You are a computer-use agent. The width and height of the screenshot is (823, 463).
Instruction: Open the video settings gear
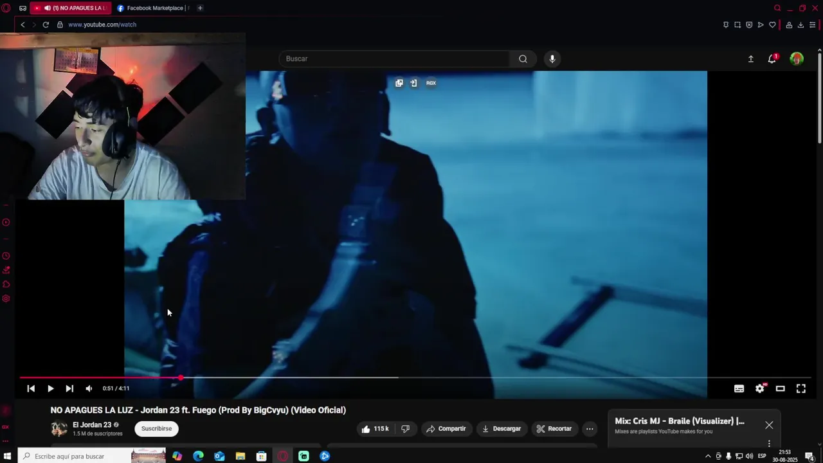[760, 388]
